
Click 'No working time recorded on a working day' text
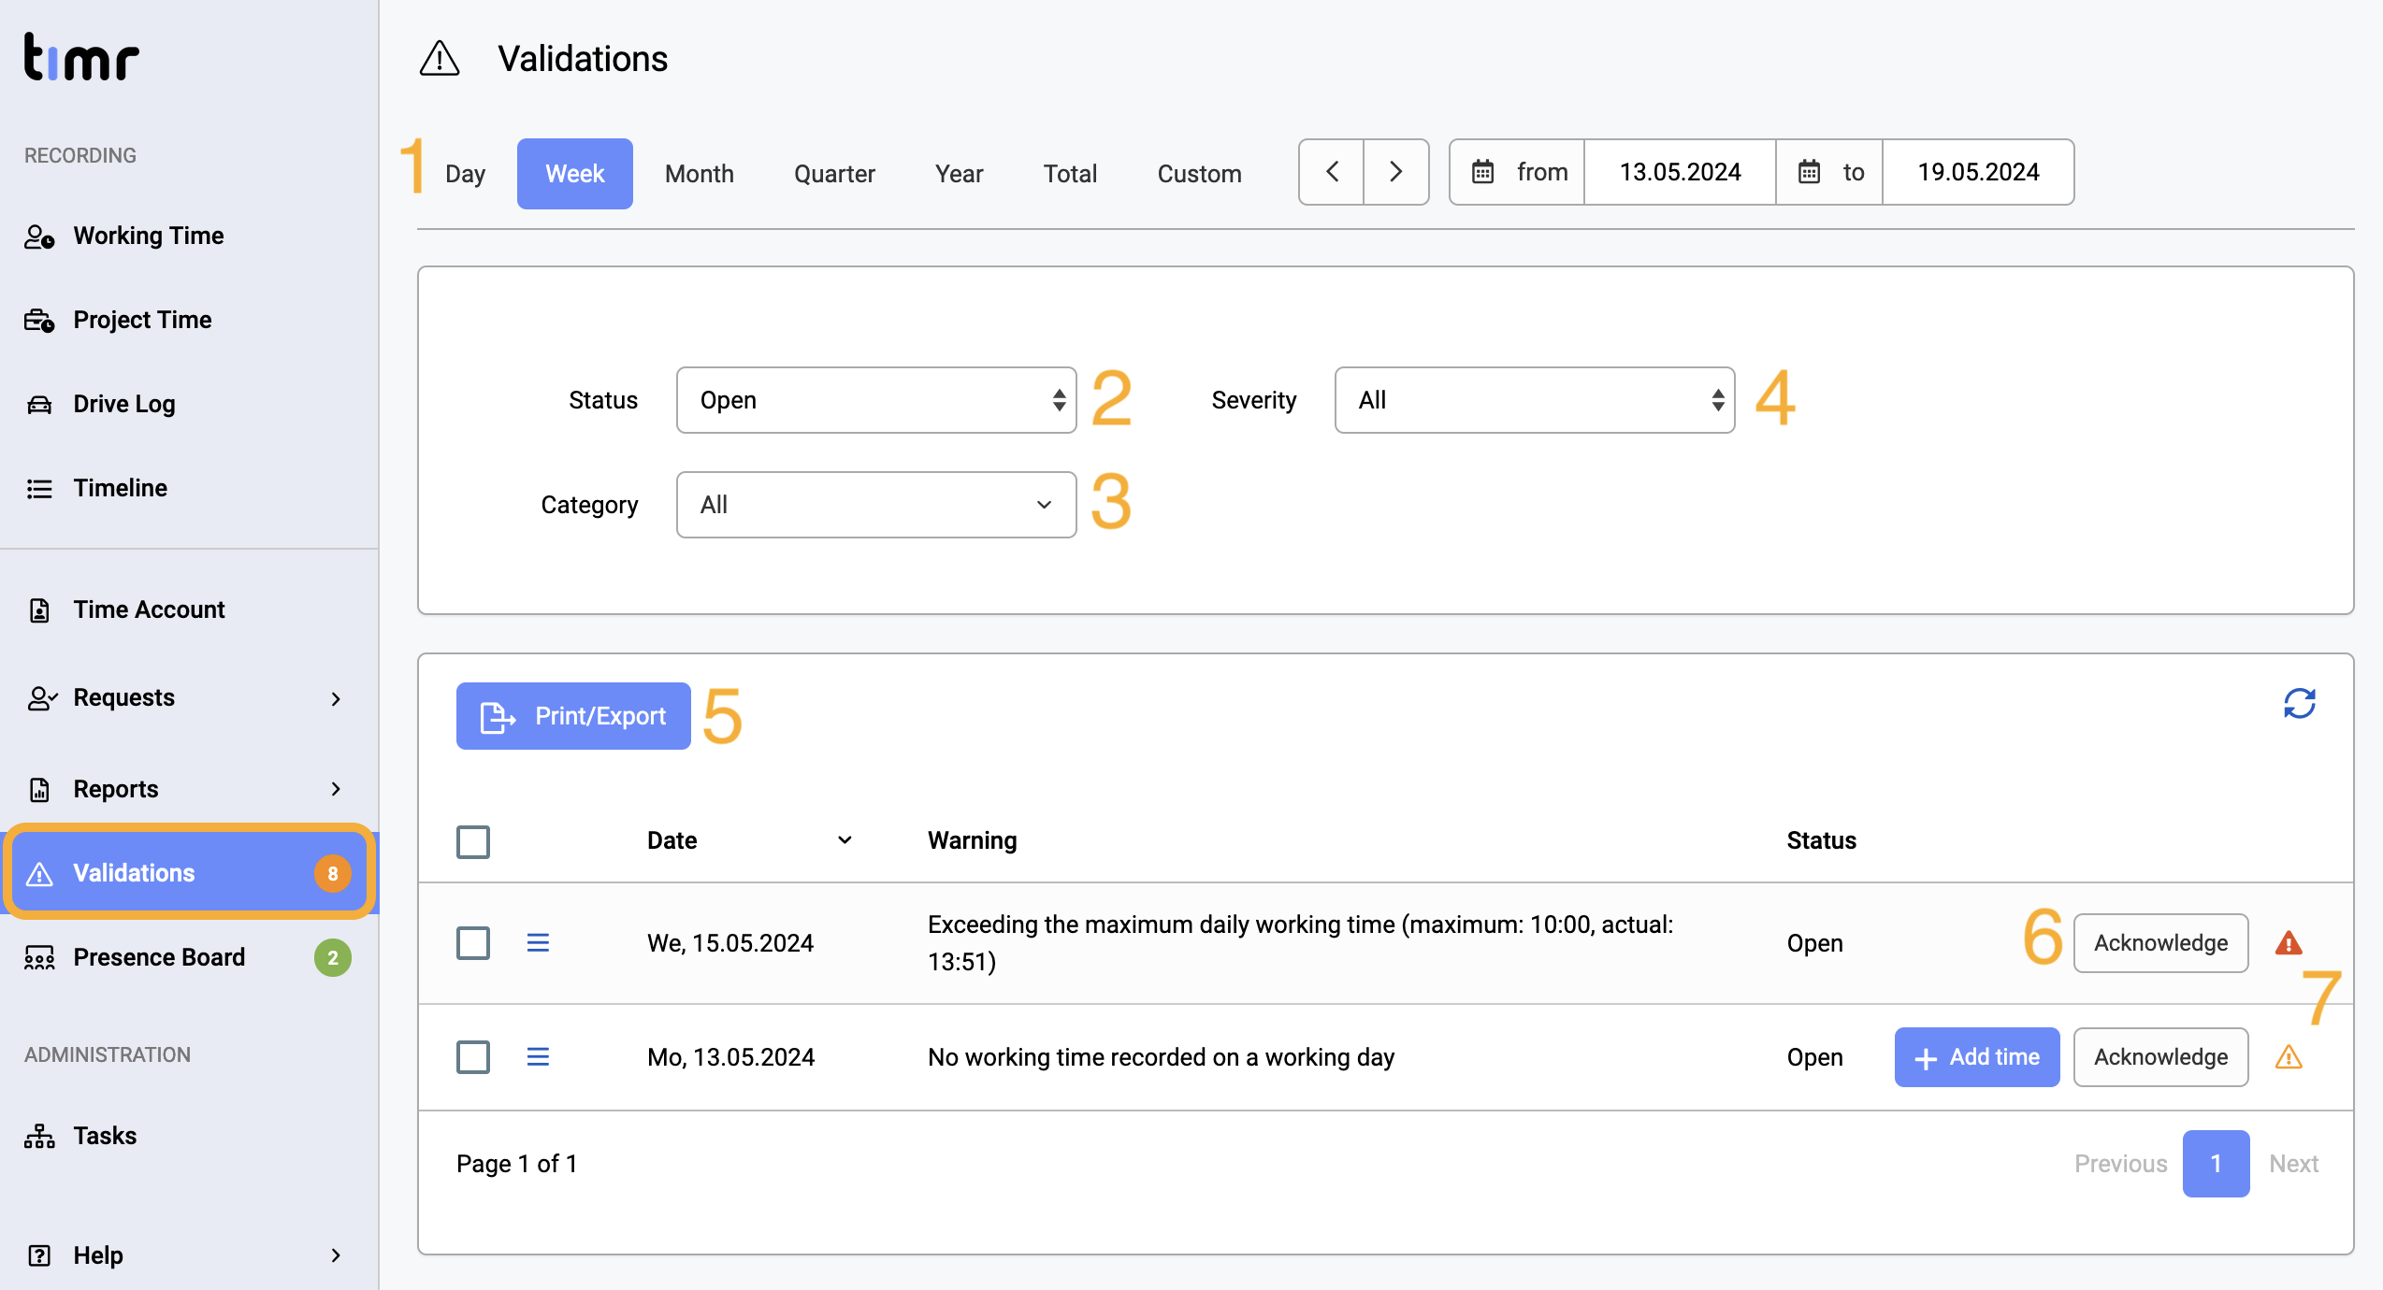1161,1057
